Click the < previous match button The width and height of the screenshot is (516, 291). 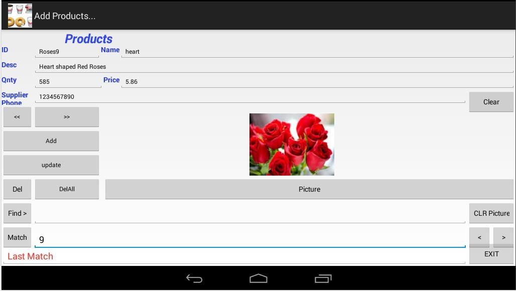point(479,237)
